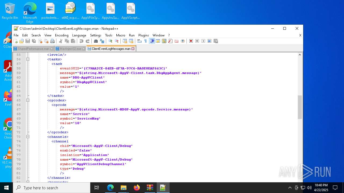This screenshot has height=193, width=344.
Task: Open the View menu
Action: click(48, 35)
